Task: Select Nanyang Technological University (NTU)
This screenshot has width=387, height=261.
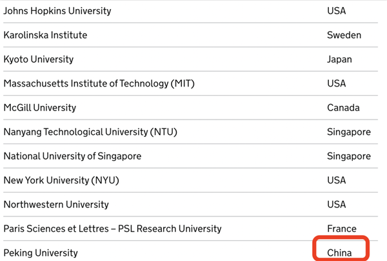Action: pyautogui.click(x=90, y=132)
